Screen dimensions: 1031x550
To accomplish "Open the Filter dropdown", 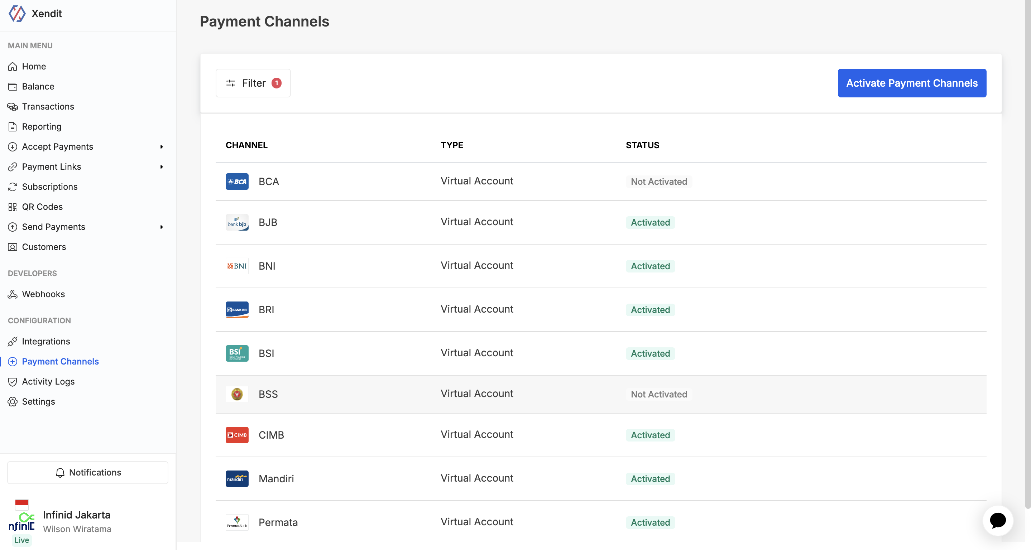I will 253,83.
